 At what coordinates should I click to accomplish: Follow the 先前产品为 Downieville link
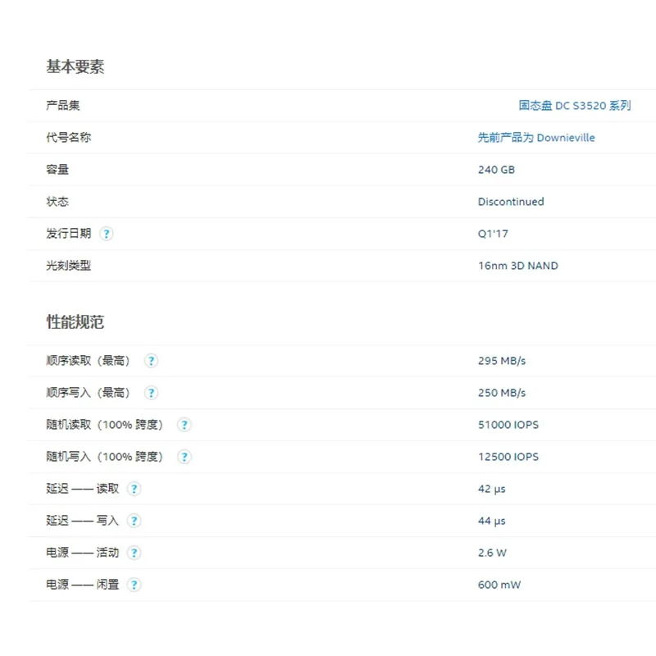536,137
